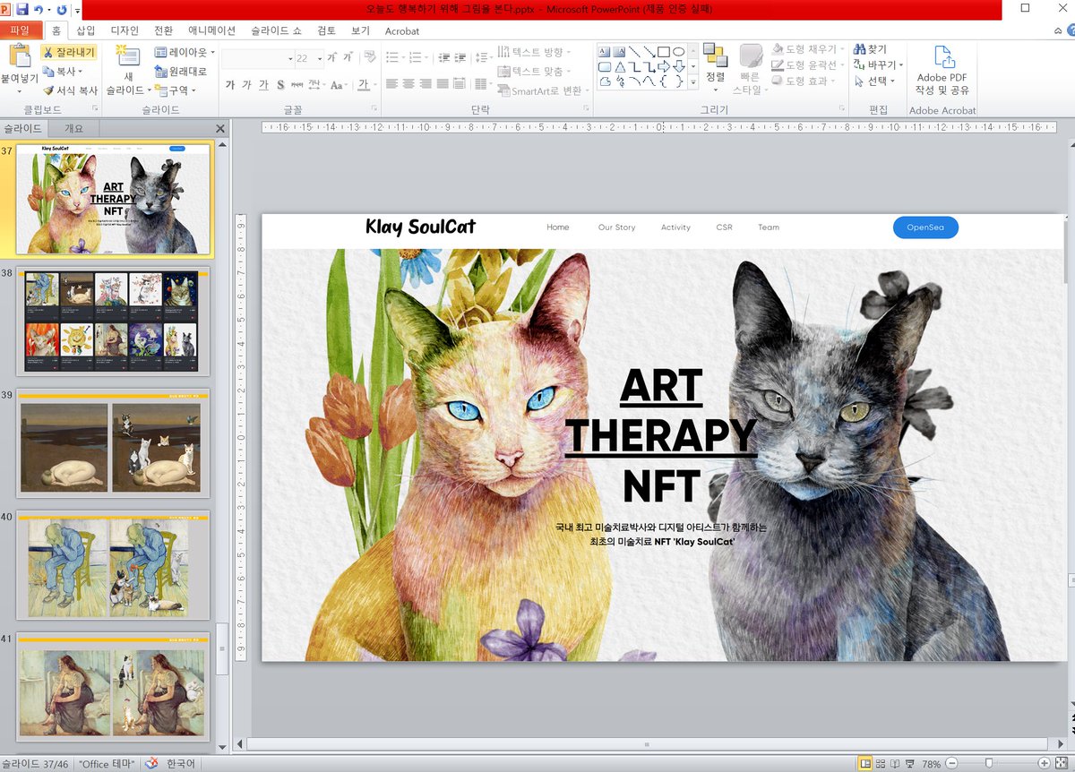Select the right arrow shape
The height and width of the screenshot is (772, 1075).
(664, 66)
